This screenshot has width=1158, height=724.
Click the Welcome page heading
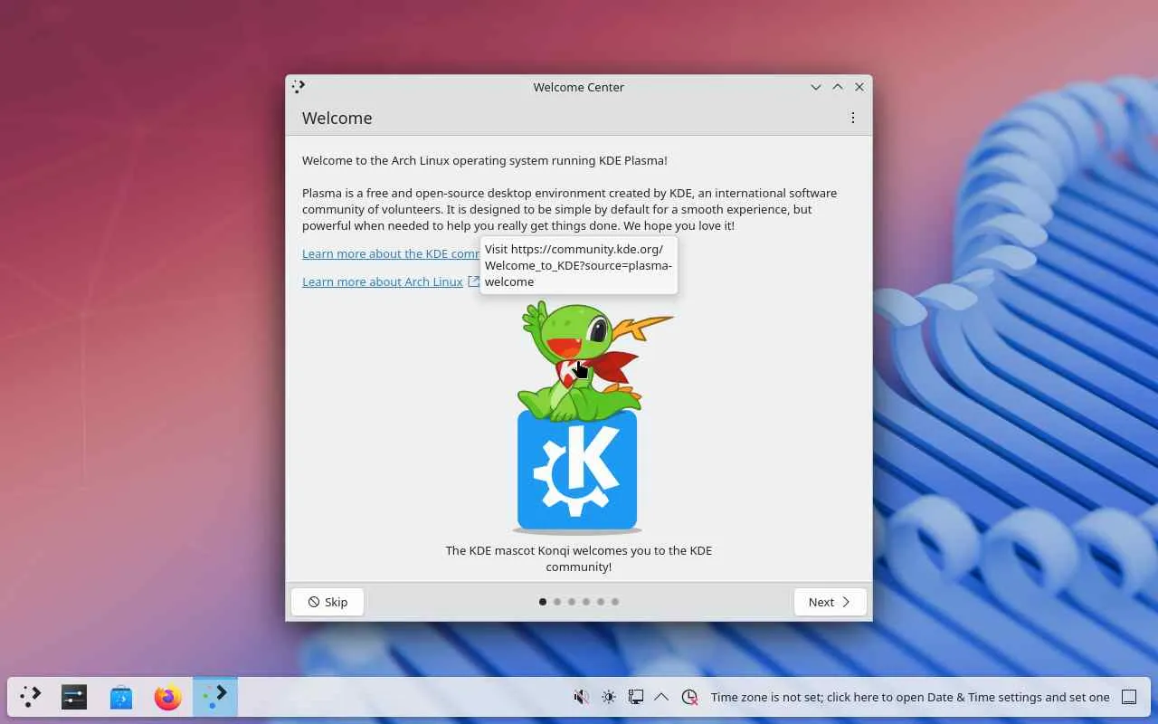coord(337,118)
